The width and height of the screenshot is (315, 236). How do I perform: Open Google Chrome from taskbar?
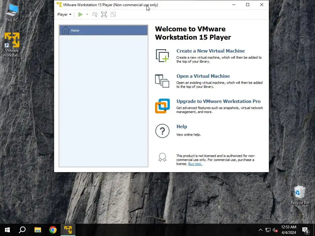pyautogui.click(x=53, y=230)
